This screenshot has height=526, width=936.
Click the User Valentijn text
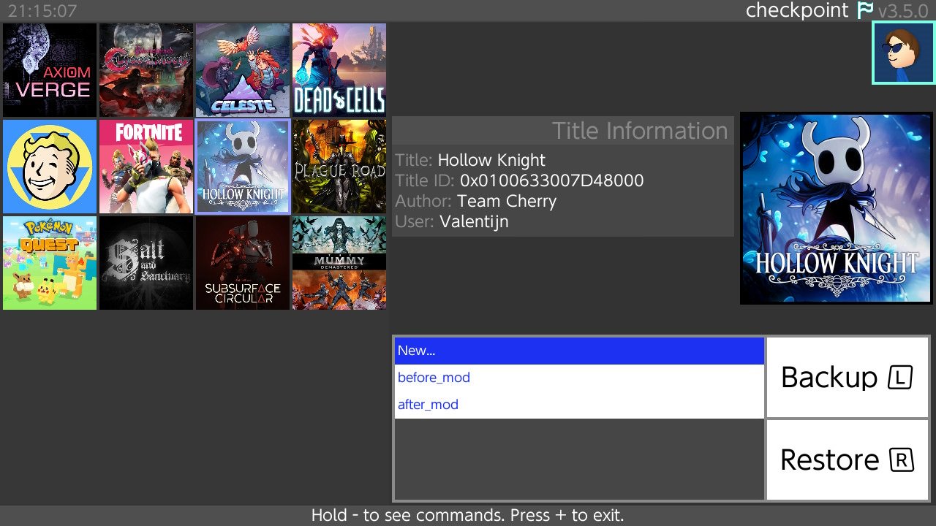(452, 221)
